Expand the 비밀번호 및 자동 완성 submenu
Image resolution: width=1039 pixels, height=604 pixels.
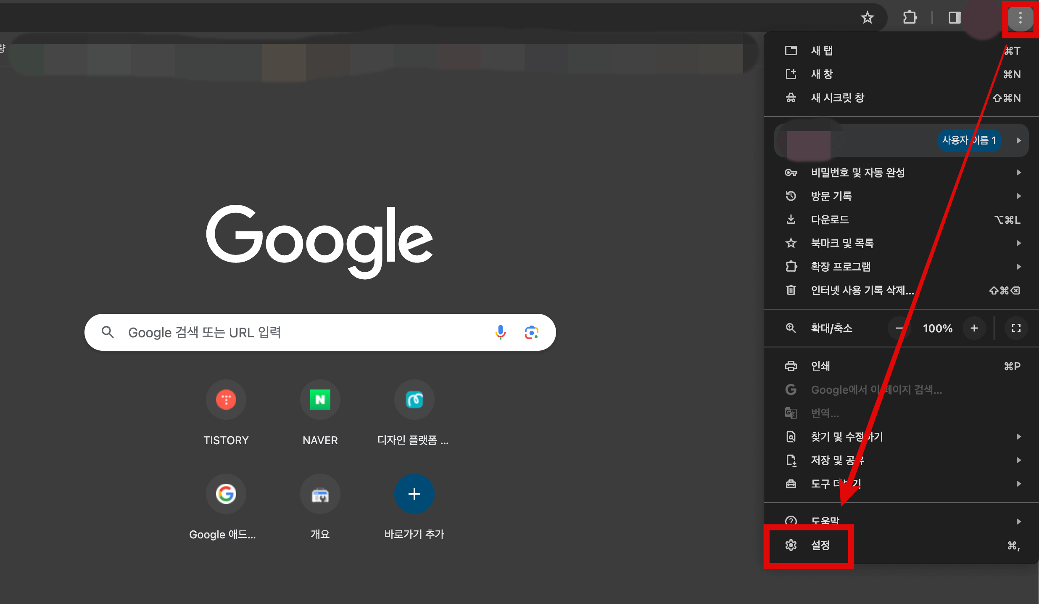click(x=857, y=172)
